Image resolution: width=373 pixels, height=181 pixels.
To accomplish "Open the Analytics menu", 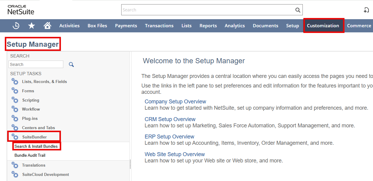I will [235, 26].
